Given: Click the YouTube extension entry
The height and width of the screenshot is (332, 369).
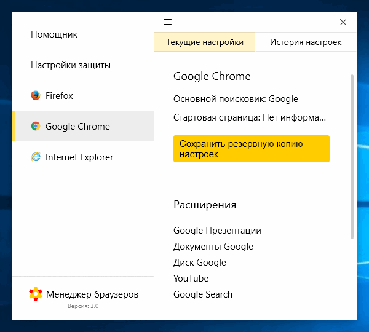Looking at the screenshot, I should [191, 279].
